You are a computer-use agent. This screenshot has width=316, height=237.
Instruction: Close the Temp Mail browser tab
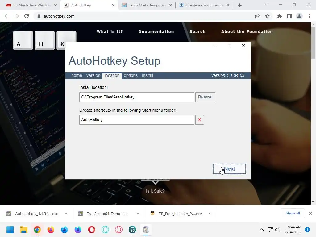pos(171,5)
